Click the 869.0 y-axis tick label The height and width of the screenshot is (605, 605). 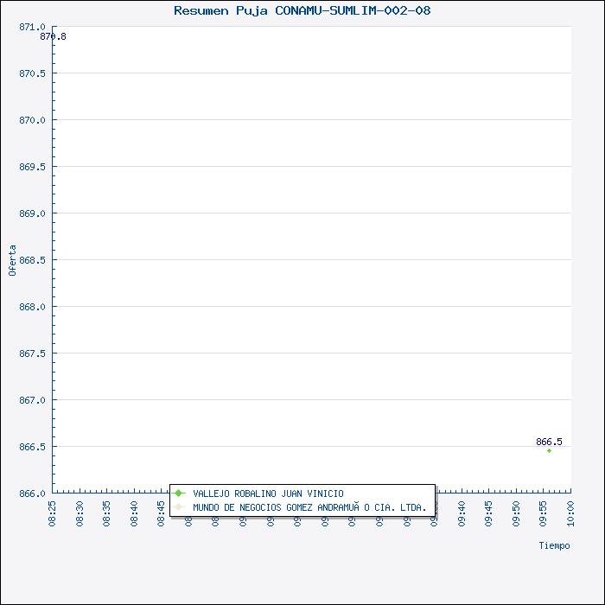click(x=32, y=213)
